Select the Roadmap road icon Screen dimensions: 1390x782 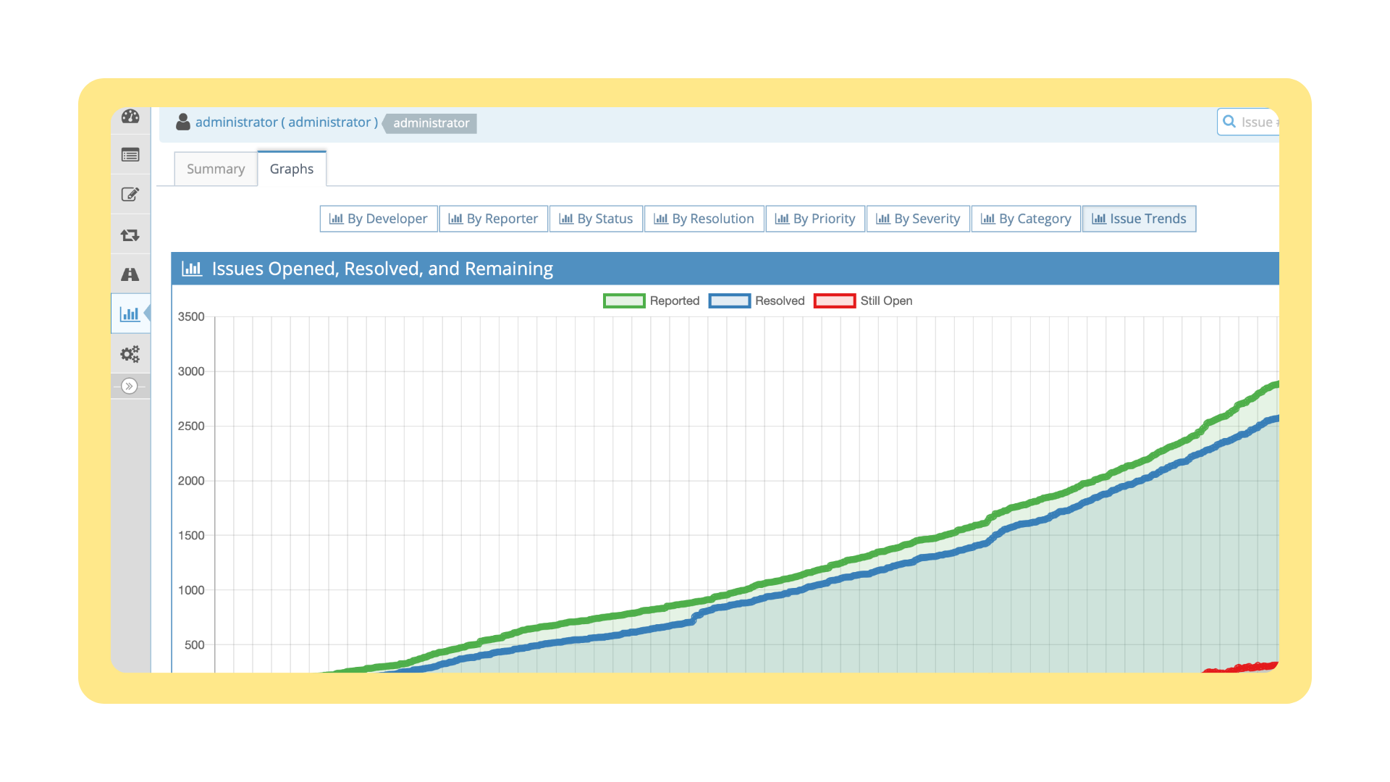pos(130,273)
